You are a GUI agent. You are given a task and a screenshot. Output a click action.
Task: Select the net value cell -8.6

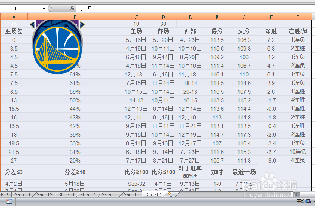[271, 160]
